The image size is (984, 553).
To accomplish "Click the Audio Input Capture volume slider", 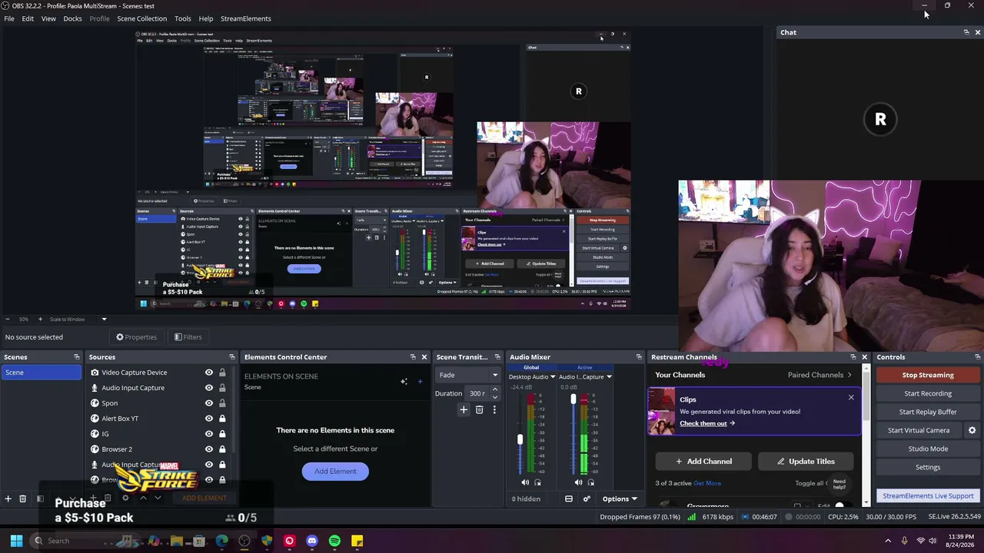I will point(573,435).
